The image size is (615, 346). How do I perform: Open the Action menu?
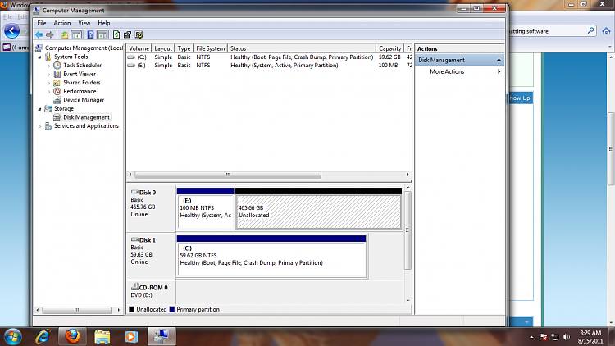pyautogui.click(x=62, y=23)
